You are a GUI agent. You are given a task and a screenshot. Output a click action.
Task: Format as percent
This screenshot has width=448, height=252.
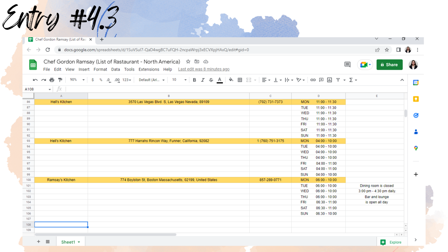pyautogui.click(x=101, y=80)
